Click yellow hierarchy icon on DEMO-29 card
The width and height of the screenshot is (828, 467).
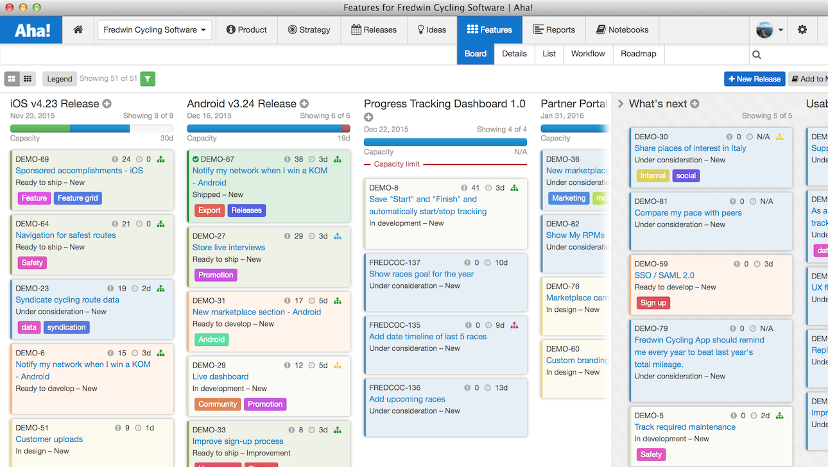(x=338, y=365)
